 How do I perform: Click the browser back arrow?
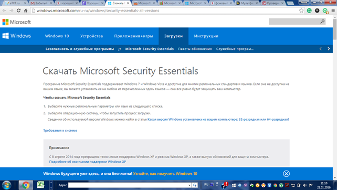(4, 10)
